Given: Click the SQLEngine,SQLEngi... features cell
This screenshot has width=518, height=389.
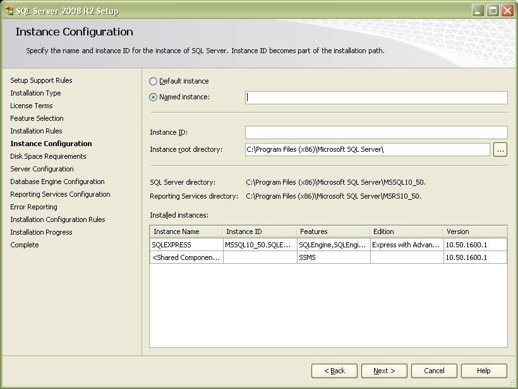Looking at the screenshot, I should (x=334, y=245).
